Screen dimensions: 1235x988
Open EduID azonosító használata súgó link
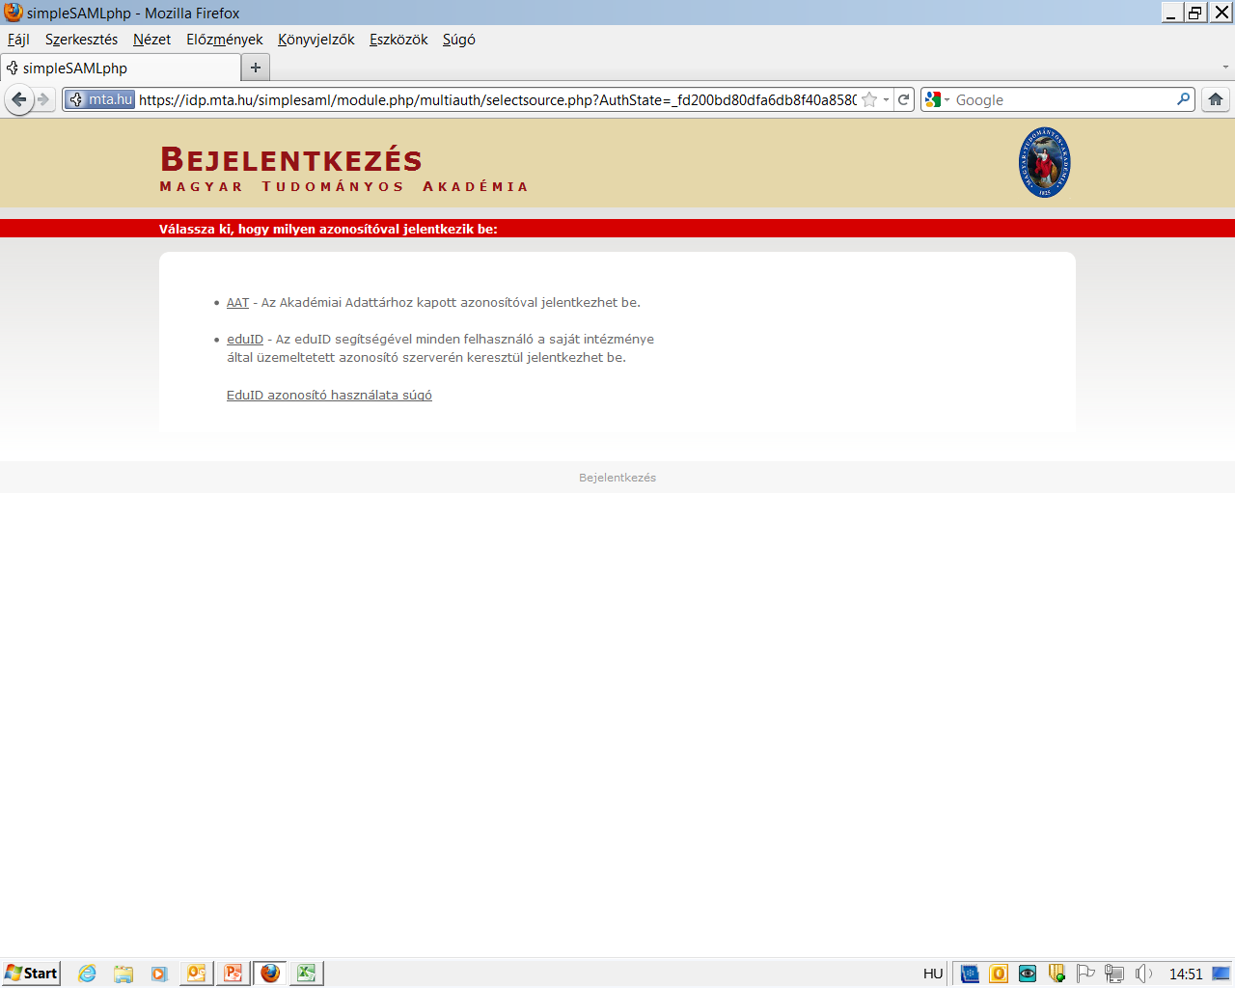point(329,396)
